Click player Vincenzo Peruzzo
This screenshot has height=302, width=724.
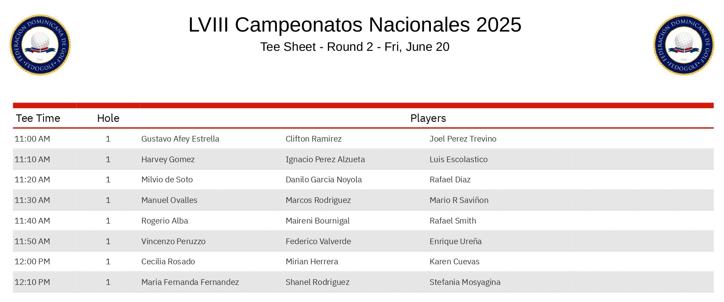pos(173,242)
